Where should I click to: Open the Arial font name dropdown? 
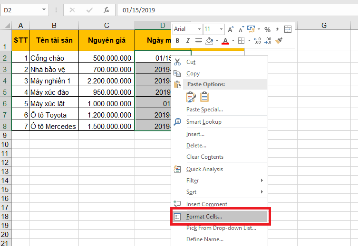click(x=199, y=29)
